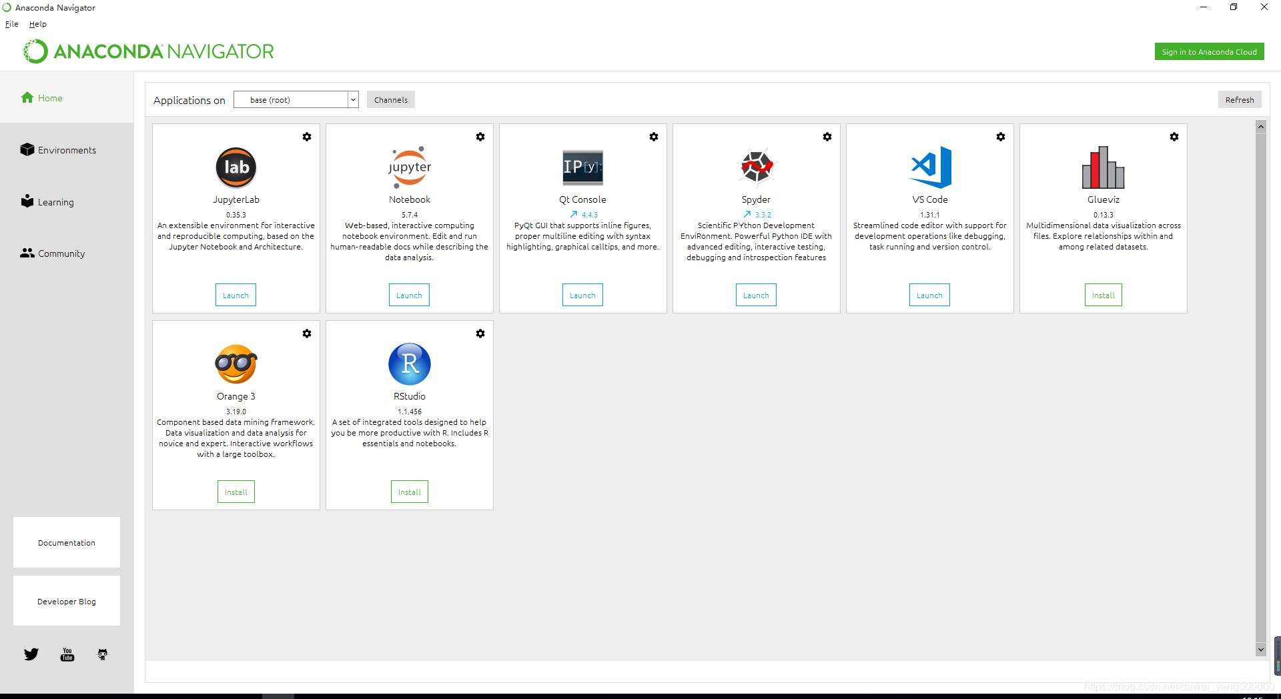Click the Spyder version 3.3.2
Viewport: 1281px width, 699px height.
[x=763, y=215]
